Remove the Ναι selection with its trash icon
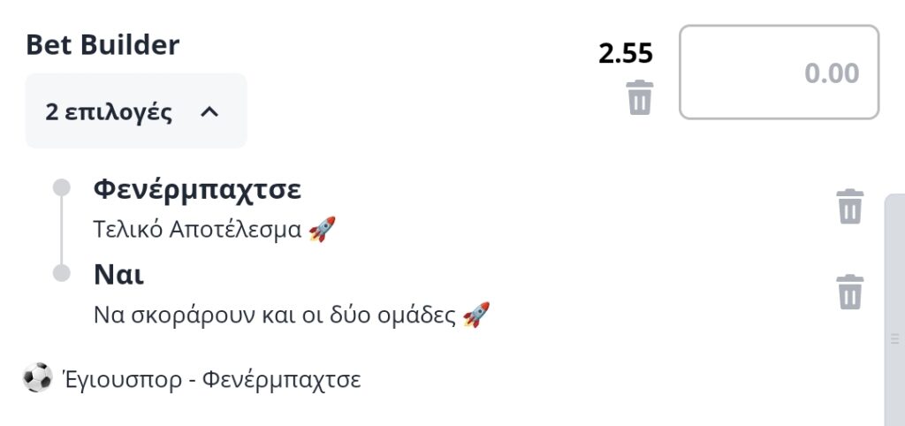 coord(849,292)
